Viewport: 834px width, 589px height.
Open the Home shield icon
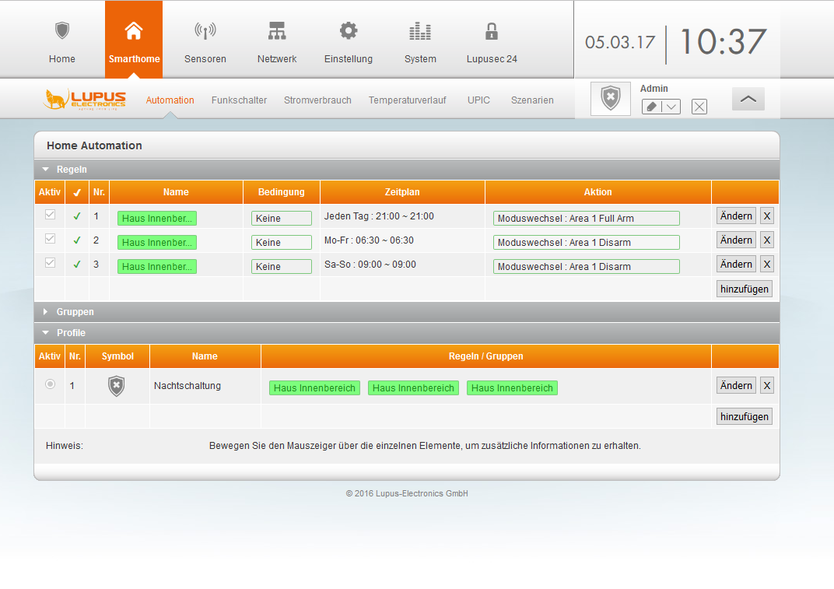click(x=62, y=31)
